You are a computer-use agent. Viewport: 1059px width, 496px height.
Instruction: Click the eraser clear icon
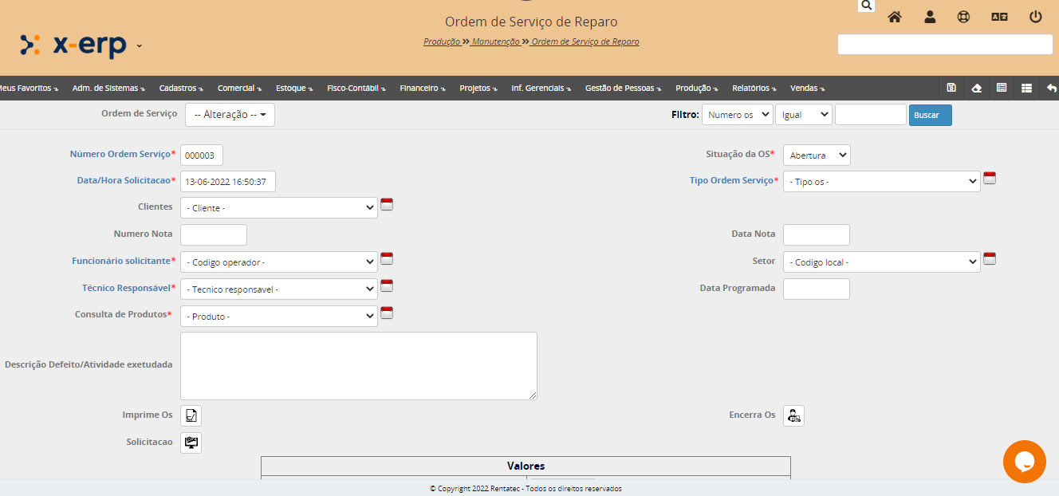click(977, 88)
